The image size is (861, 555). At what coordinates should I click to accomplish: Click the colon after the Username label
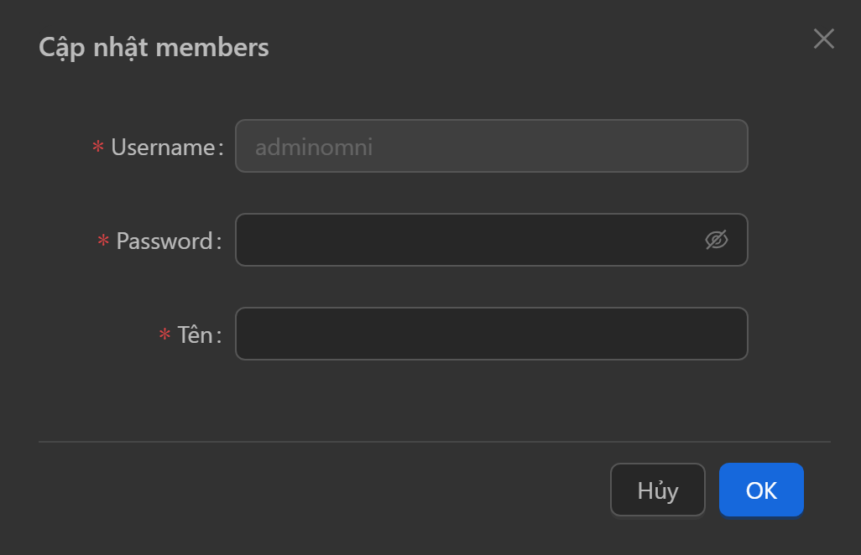[221, 149]
